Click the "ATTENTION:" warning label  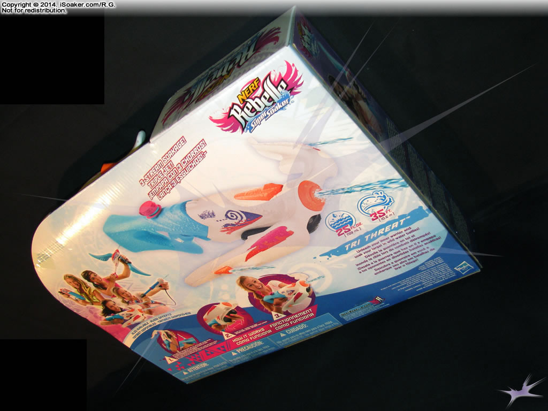point(196,369)
